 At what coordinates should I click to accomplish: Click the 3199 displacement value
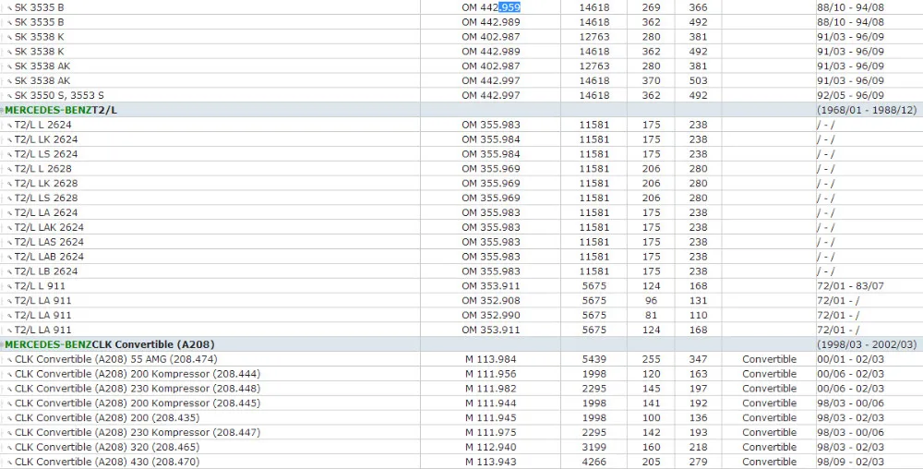coord(593,447)
